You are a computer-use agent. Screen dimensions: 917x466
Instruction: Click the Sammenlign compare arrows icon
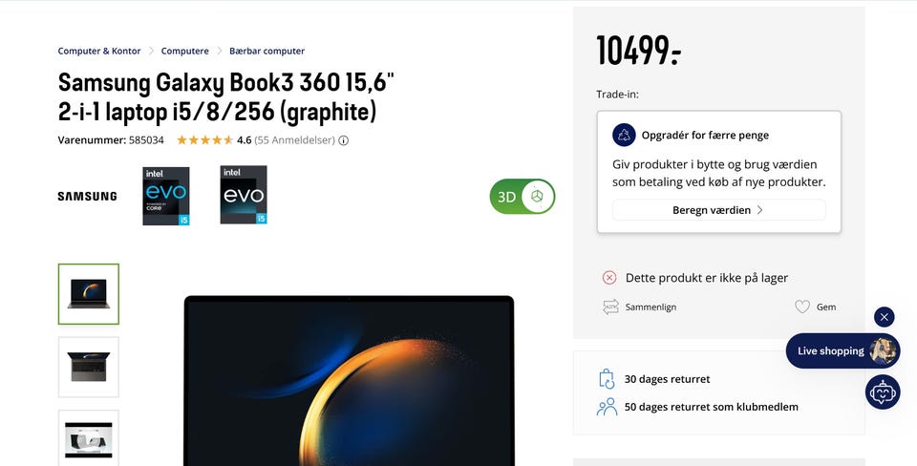pos(610,307)
